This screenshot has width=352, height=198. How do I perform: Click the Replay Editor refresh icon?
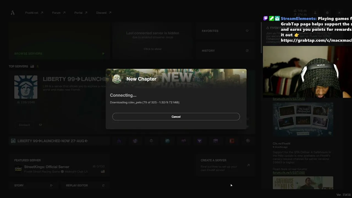[103, 185]
